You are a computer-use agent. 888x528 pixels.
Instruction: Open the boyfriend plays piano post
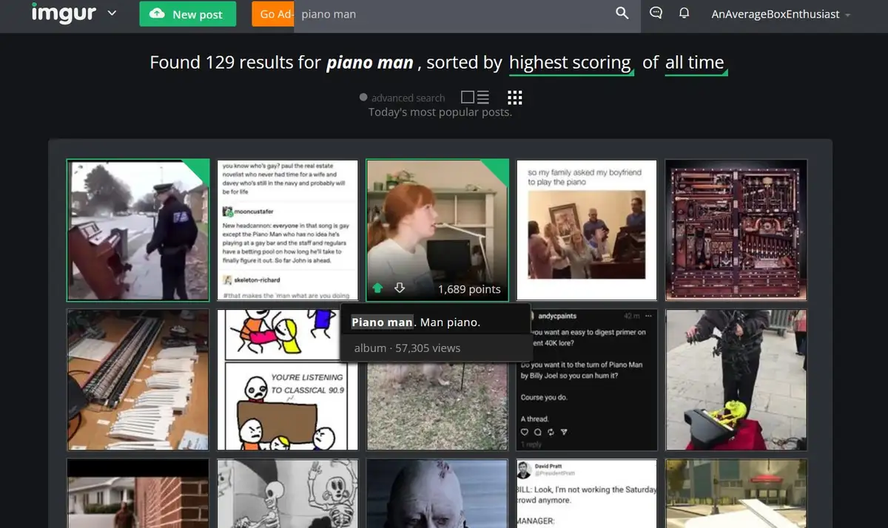[x=587, y=230]
